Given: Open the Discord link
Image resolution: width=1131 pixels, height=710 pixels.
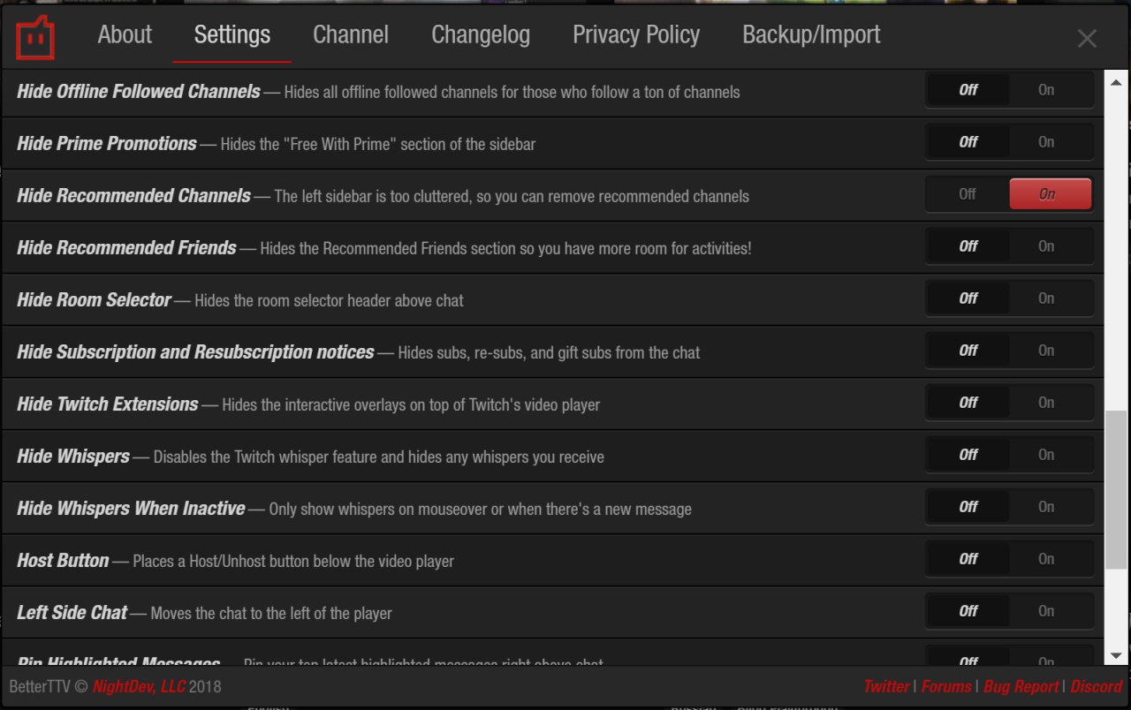Looking at the screenshot, I should 1097,686.
